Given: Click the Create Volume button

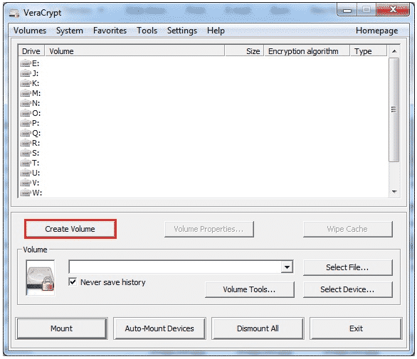Looking at the screenshot, I should (x=70, y=229).
